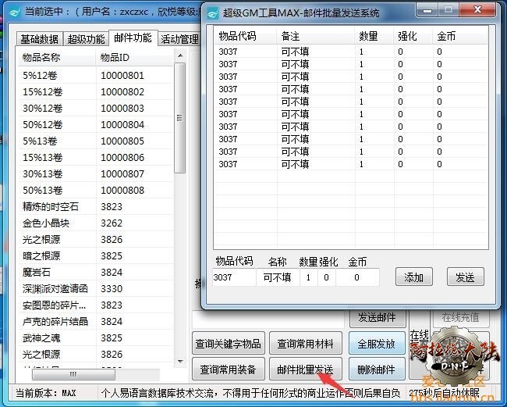The image size is (507, 407).
Task: Open 查询常用材料 query
Action: click(x=305, y=344)
